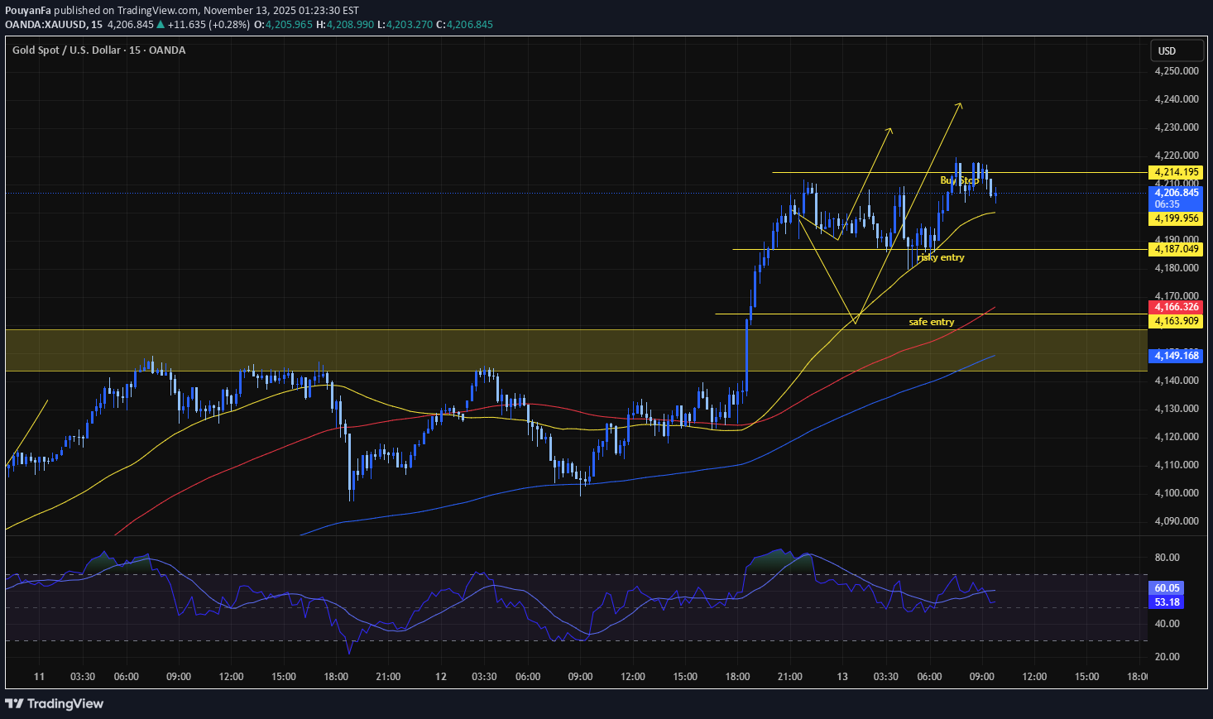Image resolution: width=1213 pixels, height=719 pixels.
Task: Open the USD currency dropdown
Action: coord(1176,51)
